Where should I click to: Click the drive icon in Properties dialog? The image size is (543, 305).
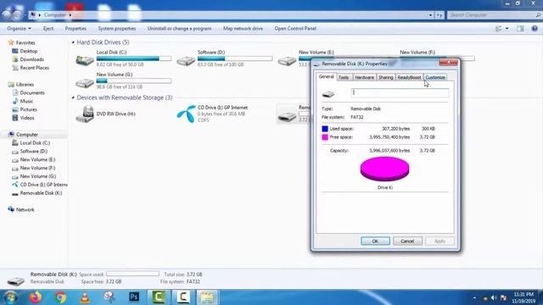328,94
